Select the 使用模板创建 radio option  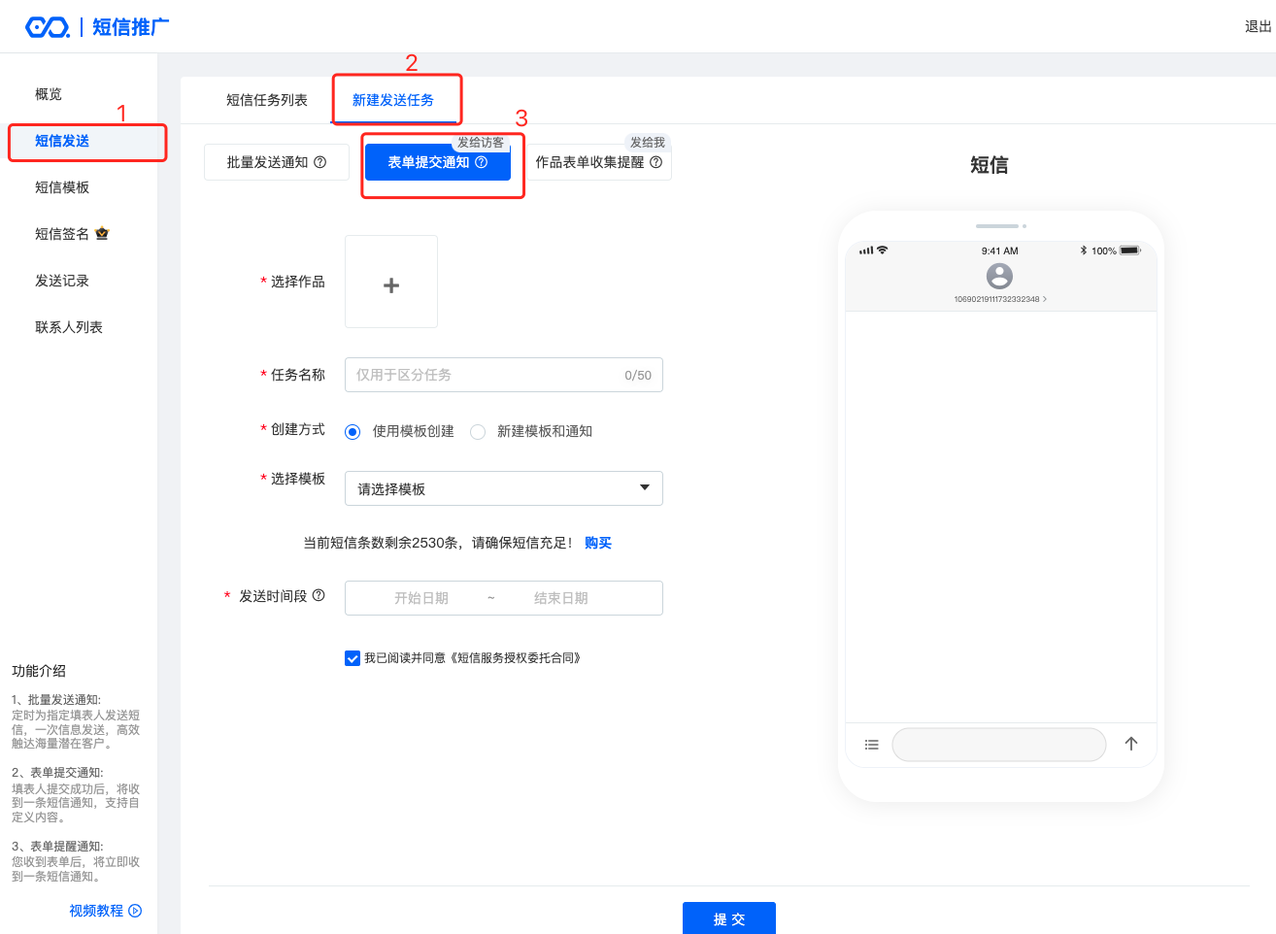click(x=353, y=432)
